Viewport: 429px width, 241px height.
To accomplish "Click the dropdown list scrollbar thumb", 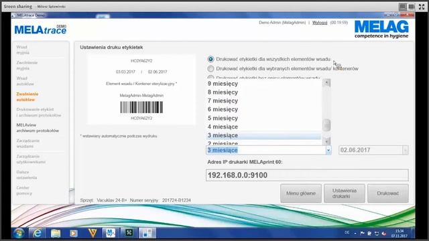I will pos(326,125).
